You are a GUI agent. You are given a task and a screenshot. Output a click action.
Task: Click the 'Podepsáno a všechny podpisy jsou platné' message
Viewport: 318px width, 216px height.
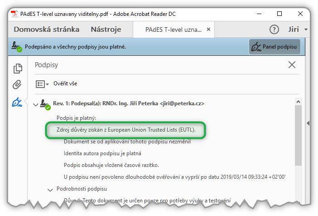click(75, 47)
